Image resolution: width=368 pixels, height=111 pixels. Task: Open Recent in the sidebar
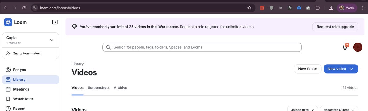(x=30, y=108)
